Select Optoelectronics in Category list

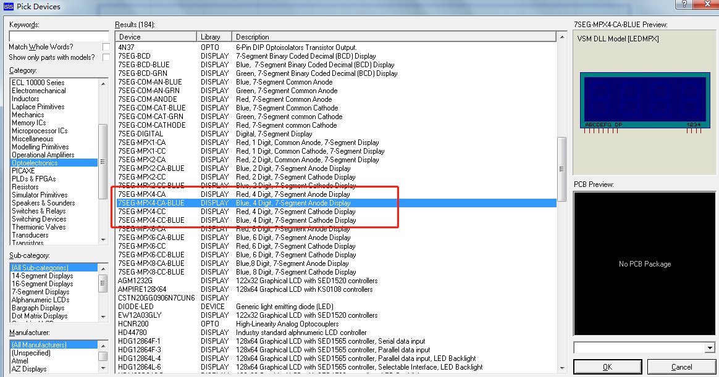pyautogui.click(x=35, y=163)
